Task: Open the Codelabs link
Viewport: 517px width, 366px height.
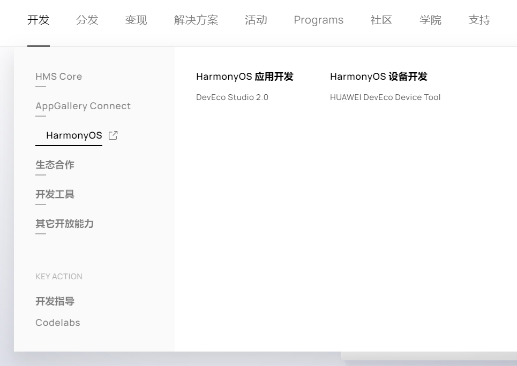Action: click(58, 323)
